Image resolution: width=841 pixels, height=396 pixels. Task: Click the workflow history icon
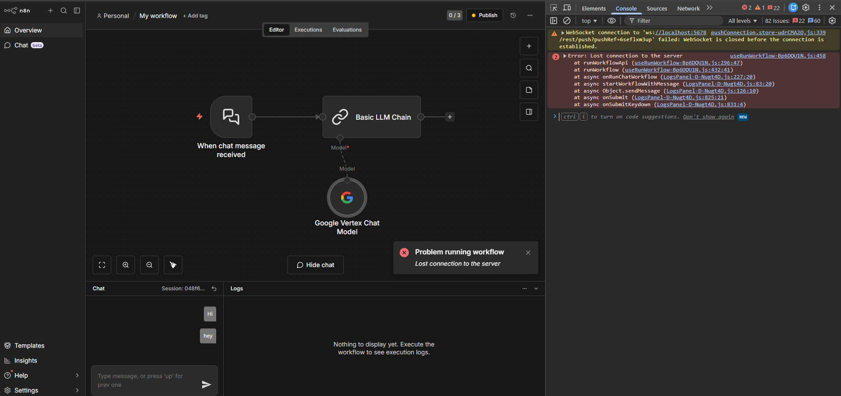pyautogui.click(x=513, y=15)
